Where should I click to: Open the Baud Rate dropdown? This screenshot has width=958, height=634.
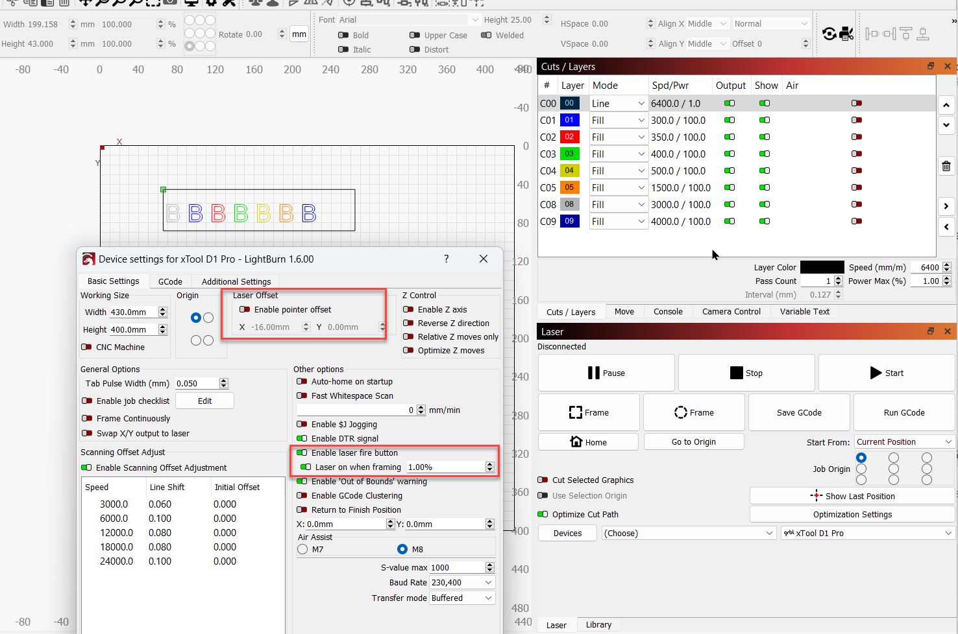click(462, 582)
